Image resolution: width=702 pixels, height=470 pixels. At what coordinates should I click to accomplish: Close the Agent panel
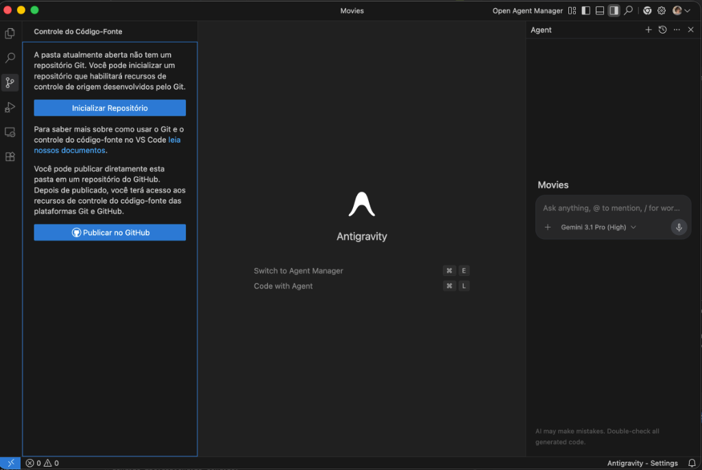[x=691, y=29]
